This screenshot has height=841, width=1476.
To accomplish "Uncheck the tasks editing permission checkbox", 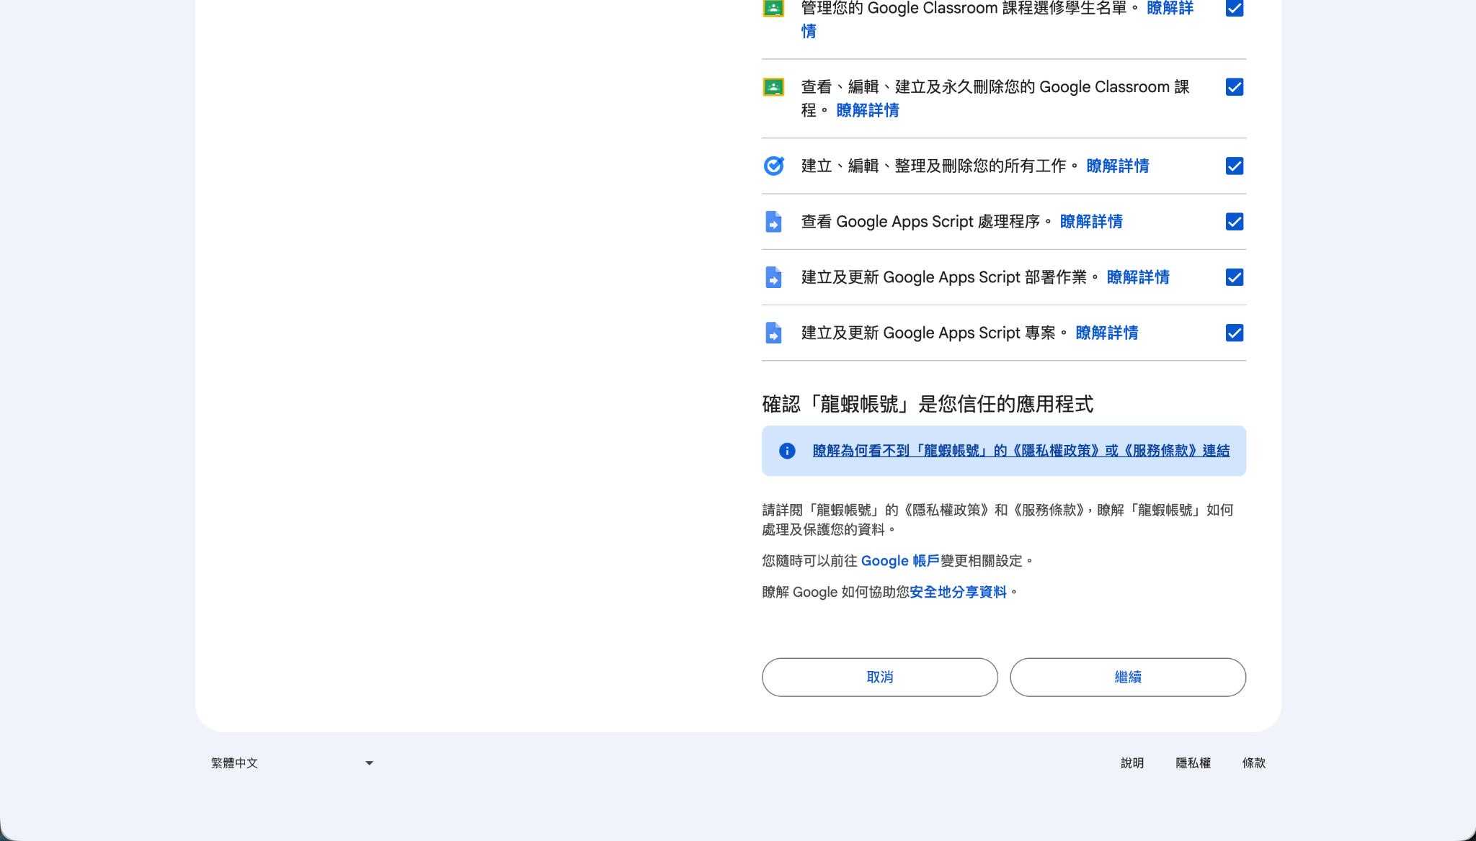I will point(1234,166).
